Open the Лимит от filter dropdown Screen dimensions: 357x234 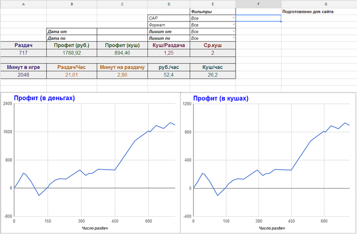point(234,32)
